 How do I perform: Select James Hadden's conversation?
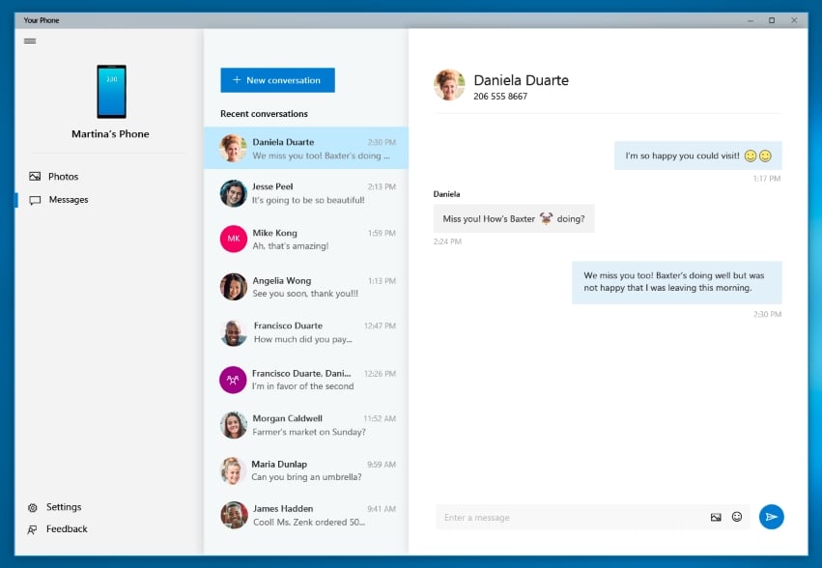[306, 515]
